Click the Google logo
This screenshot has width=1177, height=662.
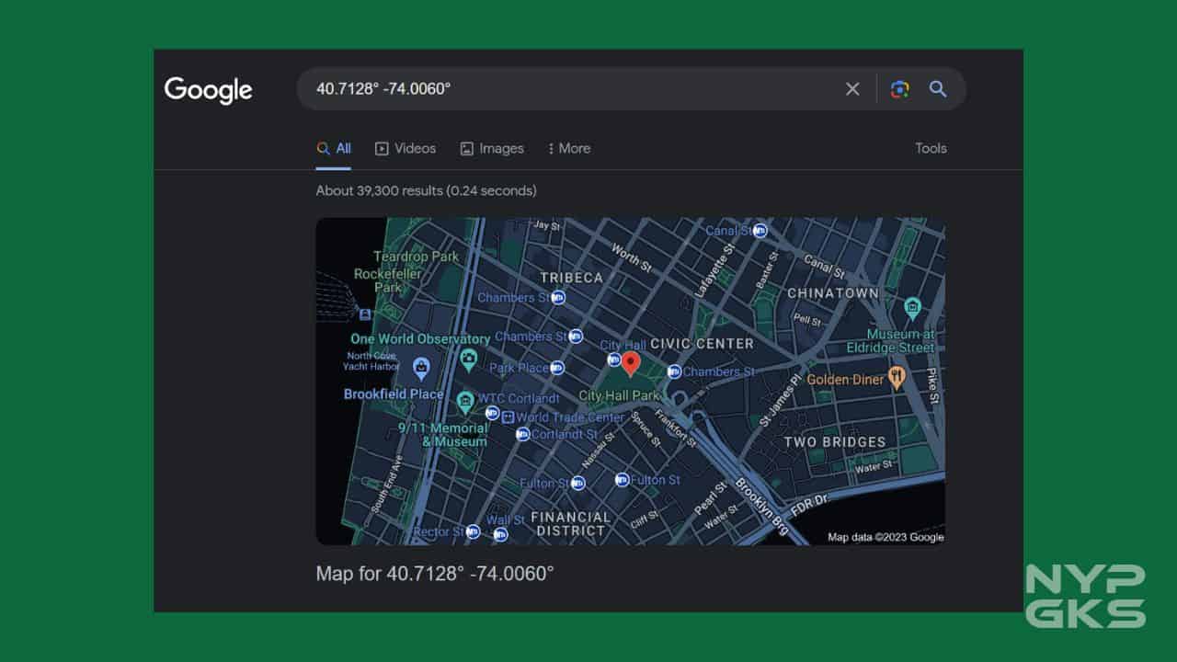click(208, 90)
